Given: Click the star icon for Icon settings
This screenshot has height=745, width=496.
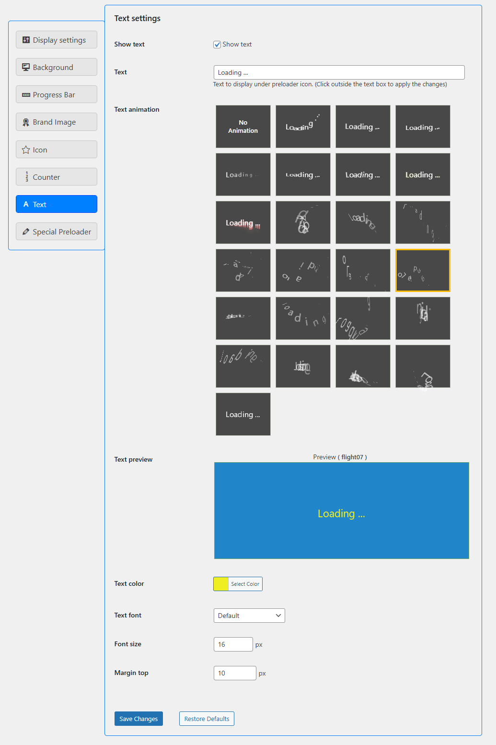Looking at the screenshot, I should tap(26, 149).
